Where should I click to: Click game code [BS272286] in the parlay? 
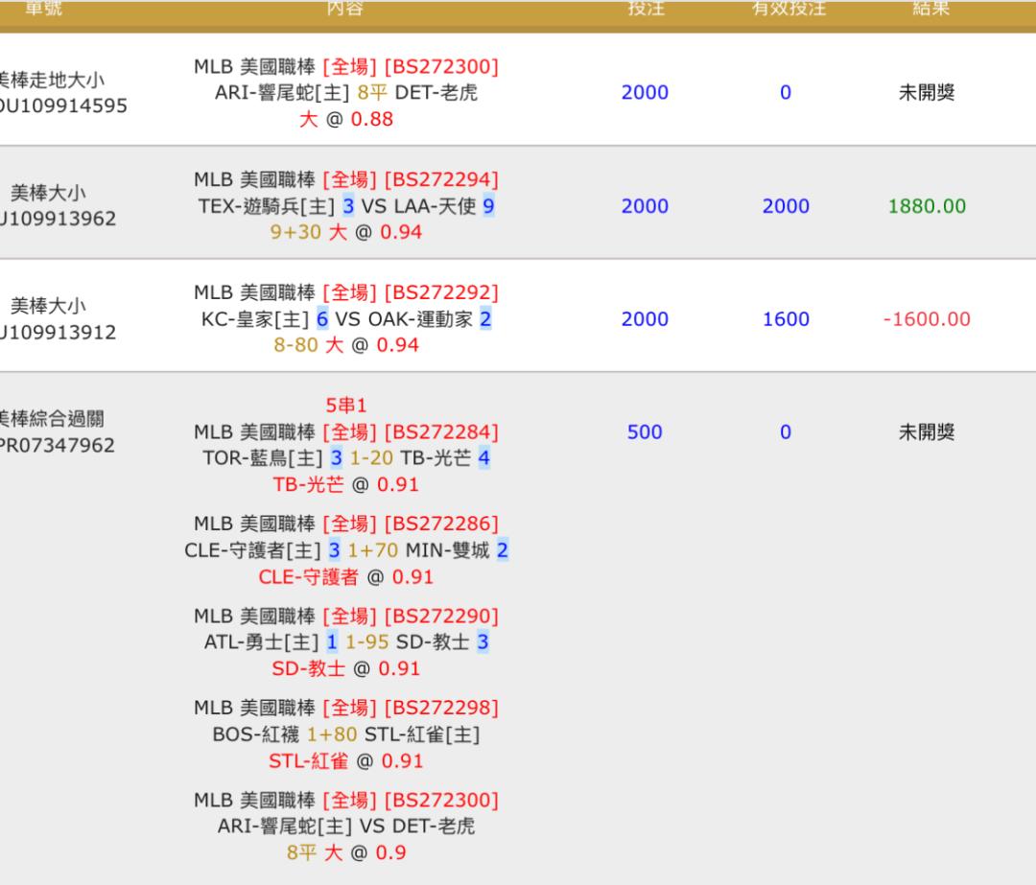tap(441, 524)
